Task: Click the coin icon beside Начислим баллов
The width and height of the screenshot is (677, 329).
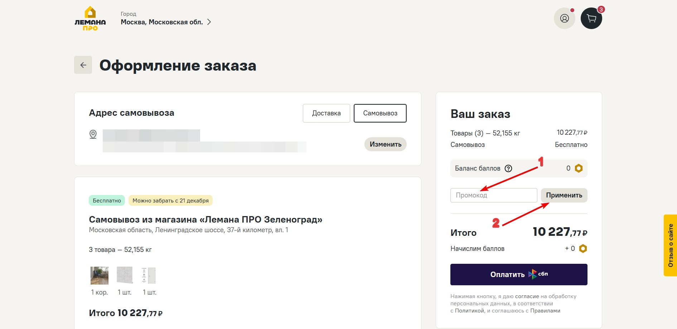Action: click(583, 249)
